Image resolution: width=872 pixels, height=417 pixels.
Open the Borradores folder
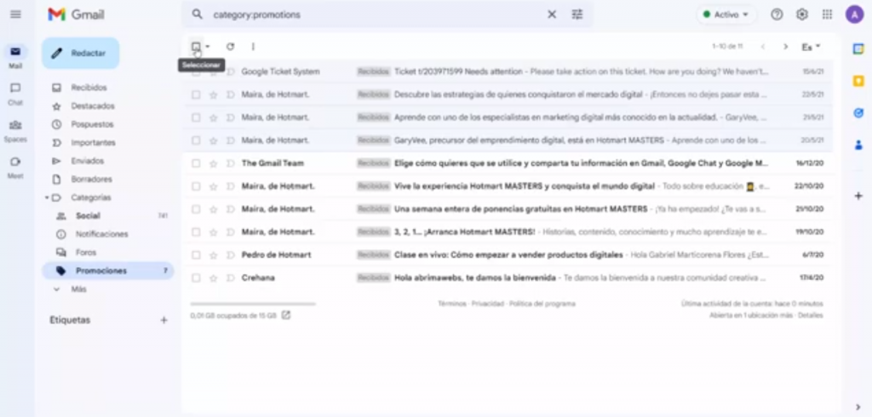point(91,180)
